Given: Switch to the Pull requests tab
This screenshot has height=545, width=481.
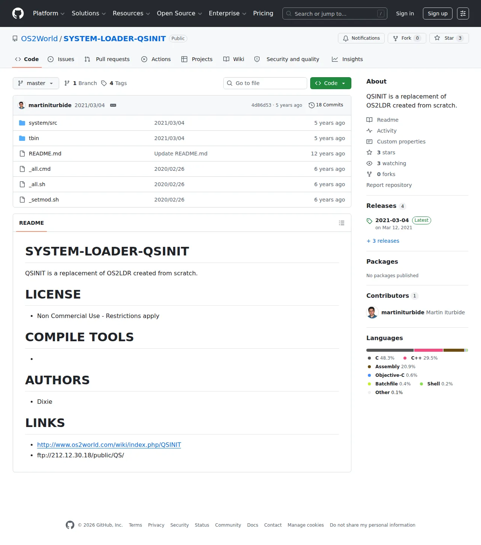Looking at the screenshot, I should [107, 59].
